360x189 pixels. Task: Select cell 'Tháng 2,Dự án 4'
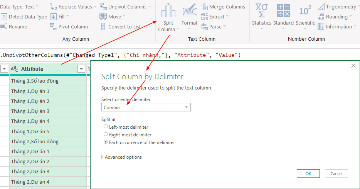[48, 182]
